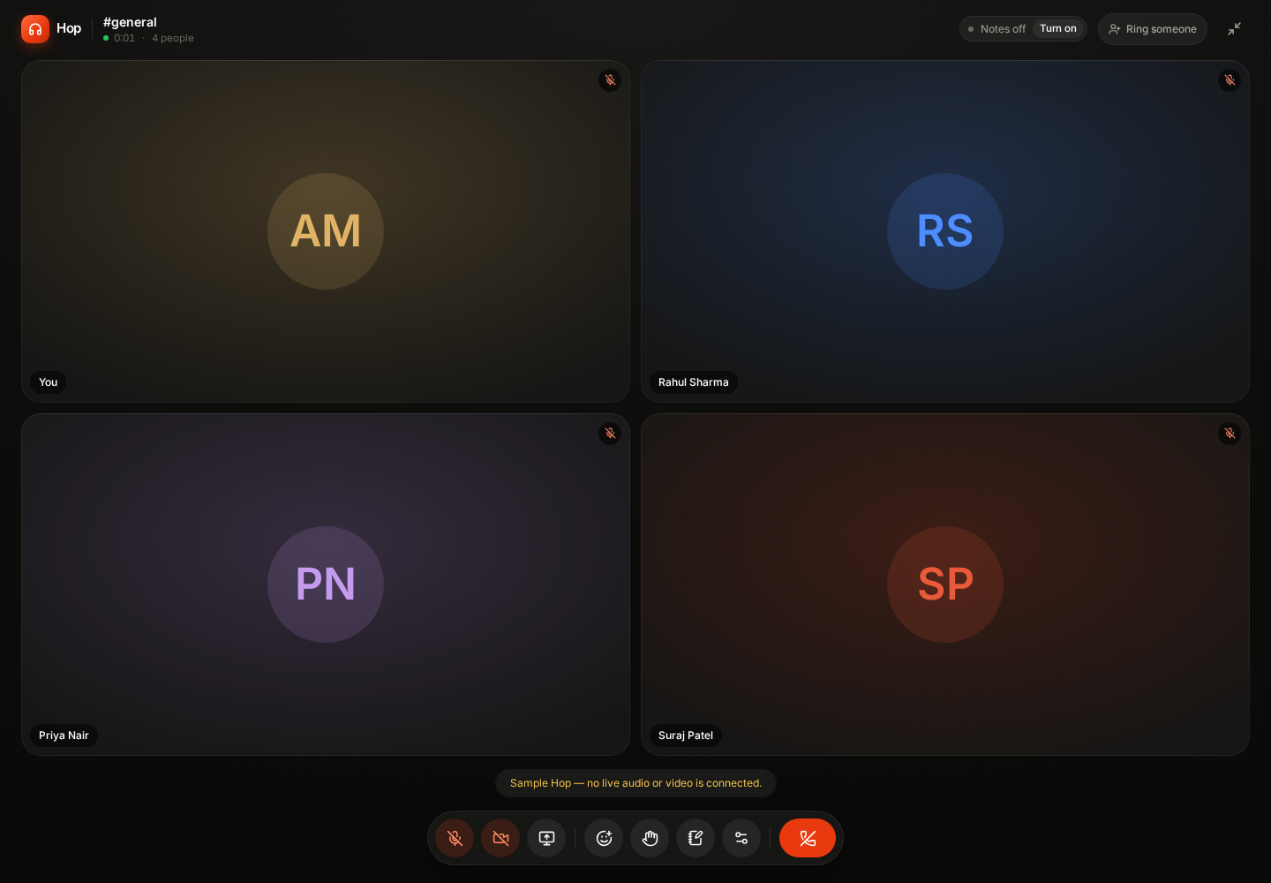Open the notes notepad icon

pyautogui.click(x=696, y=838)
